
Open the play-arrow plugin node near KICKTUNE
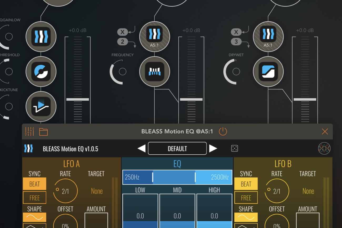41,107
